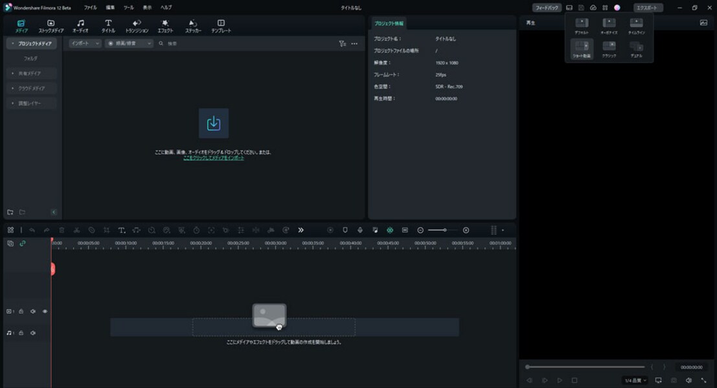Toggle preview volume speaker icon

click(x=689, y=380)
